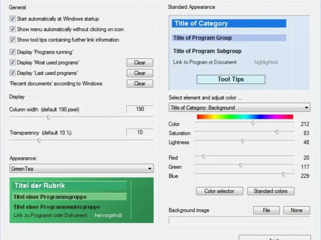
Task: Click Titel einer Programmgruppe preview bar
Action: tap(69, 197)
